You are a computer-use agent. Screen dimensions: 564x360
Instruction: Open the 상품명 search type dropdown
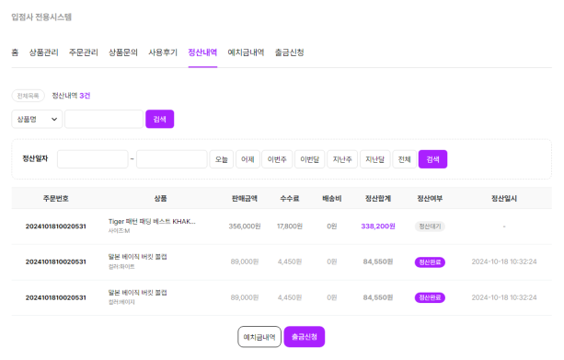click(37, 119)
